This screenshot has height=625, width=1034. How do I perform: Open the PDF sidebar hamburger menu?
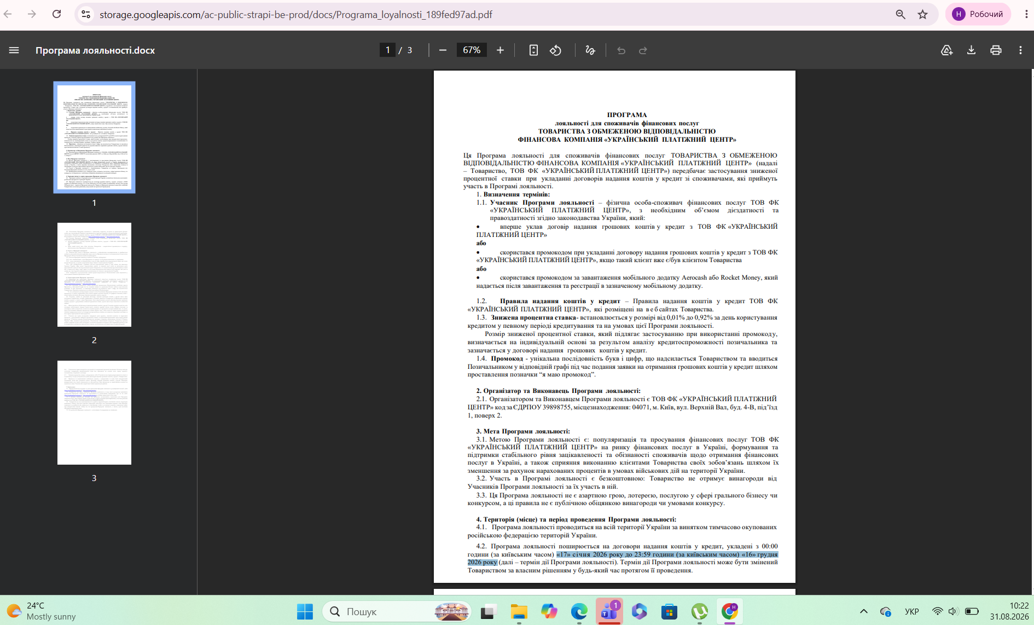(x=14, y=50)
